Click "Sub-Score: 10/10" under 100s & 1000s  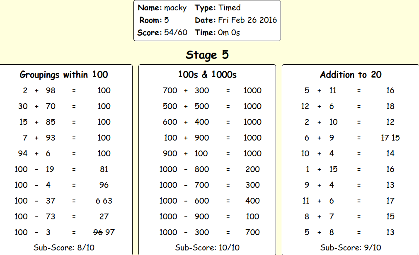[x=207, y=248]
